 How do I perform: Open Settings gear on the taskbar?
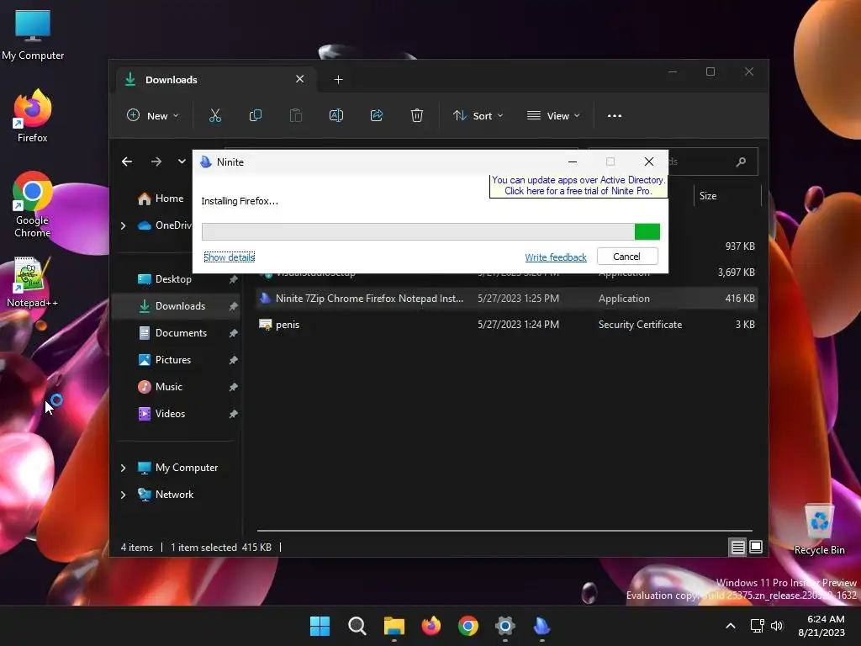tap(505, 626)
